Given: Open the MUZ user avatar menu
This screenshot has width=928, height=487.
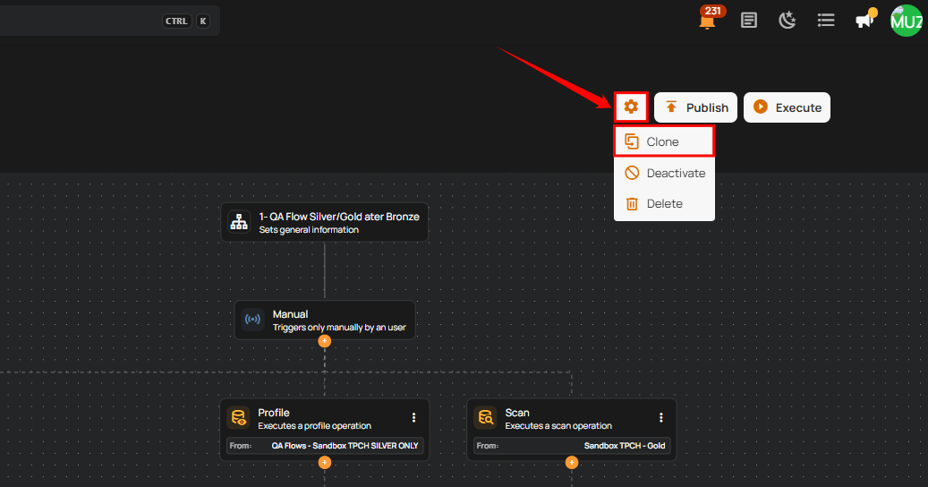Looking at the screenshot, I should [x=906, y=21].
